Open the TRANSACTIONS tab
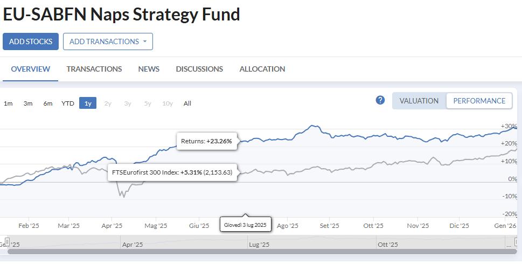 point(94,69)
